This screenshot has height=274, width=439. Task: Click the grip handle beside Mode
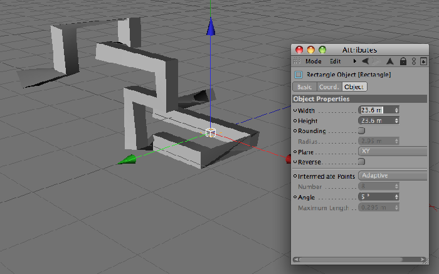[297, 61]
